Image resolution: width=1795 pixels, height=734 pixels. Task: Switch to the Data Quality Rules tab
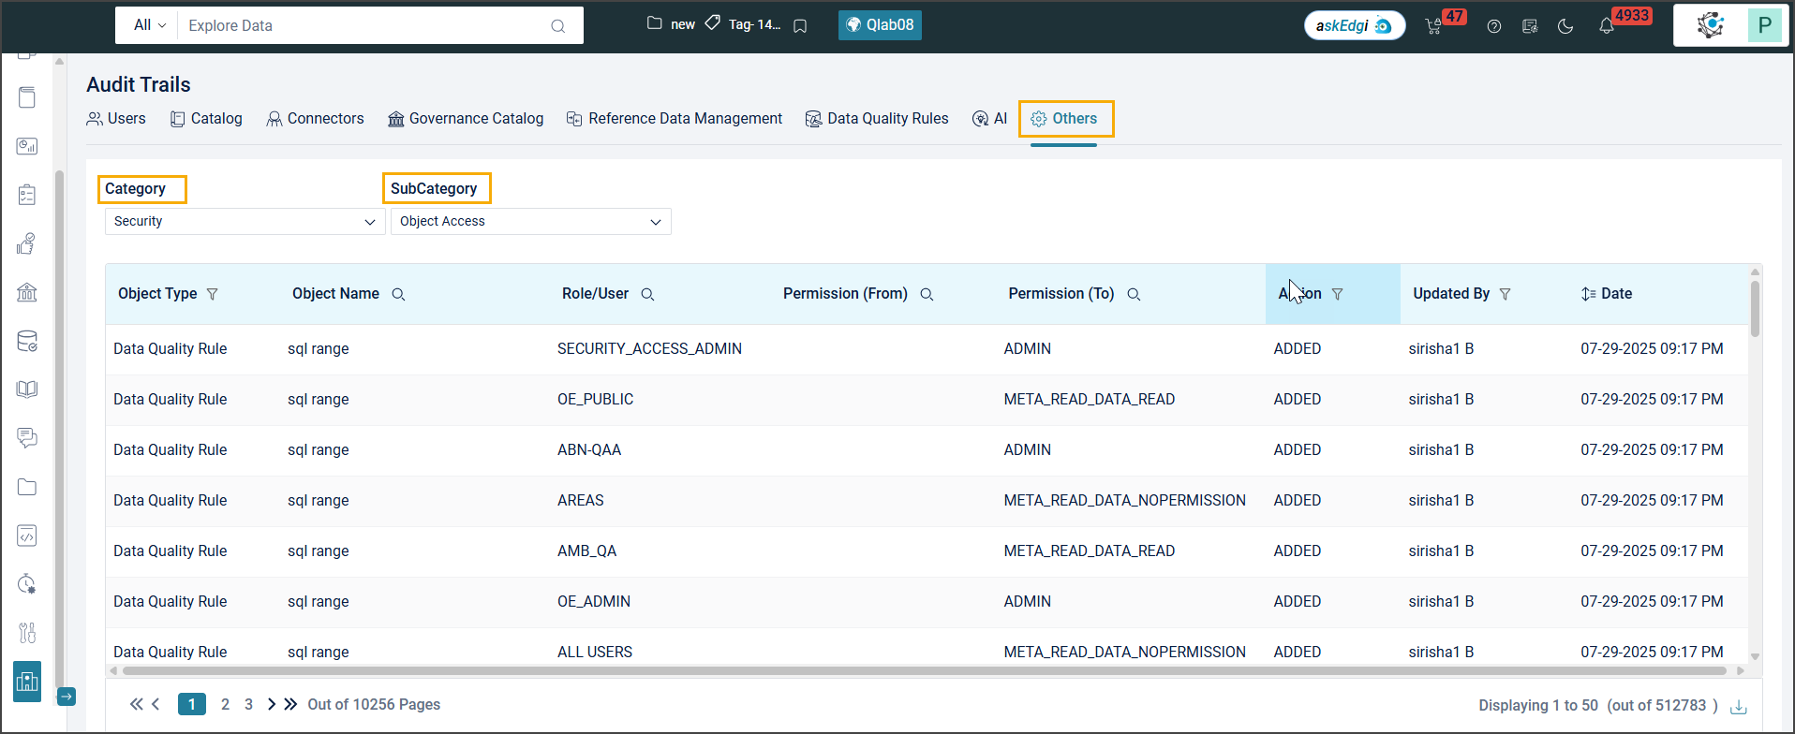click(x=877, y=119)
